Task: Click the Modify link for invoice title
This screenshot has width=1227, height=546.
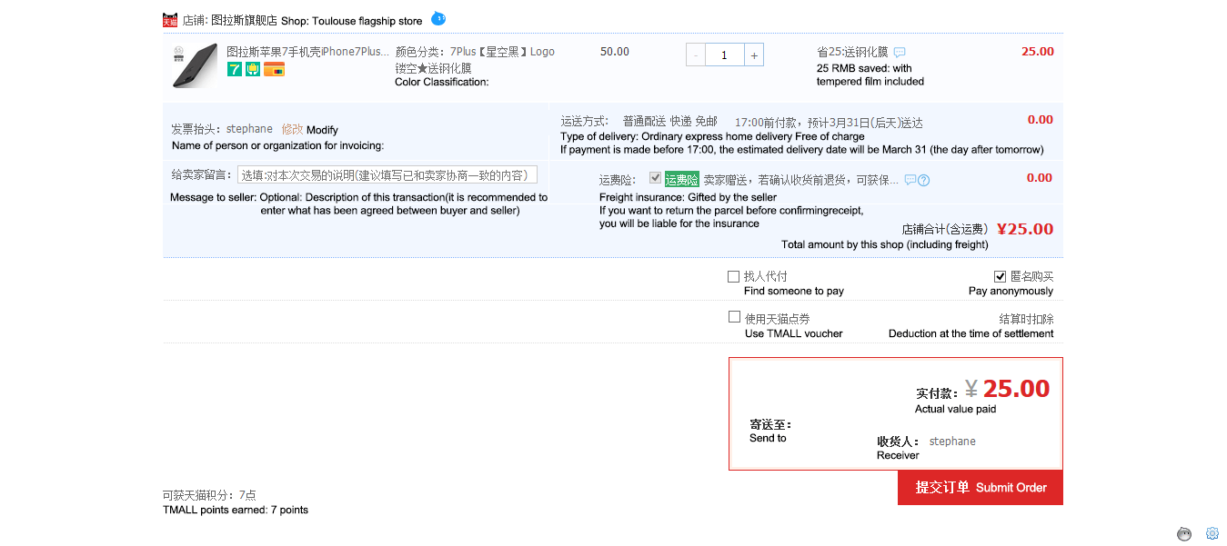Action: click(x=292, y=129)
